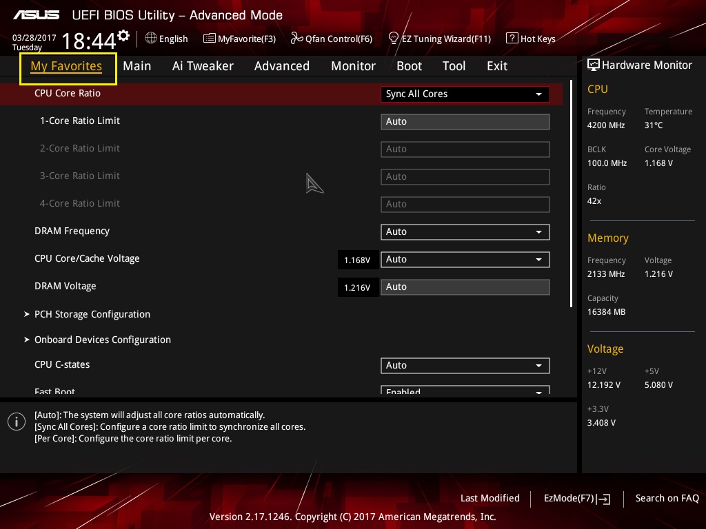706x529 pixels.
Task: Click the Memory section heading
Action: click(x=608, y=238)
